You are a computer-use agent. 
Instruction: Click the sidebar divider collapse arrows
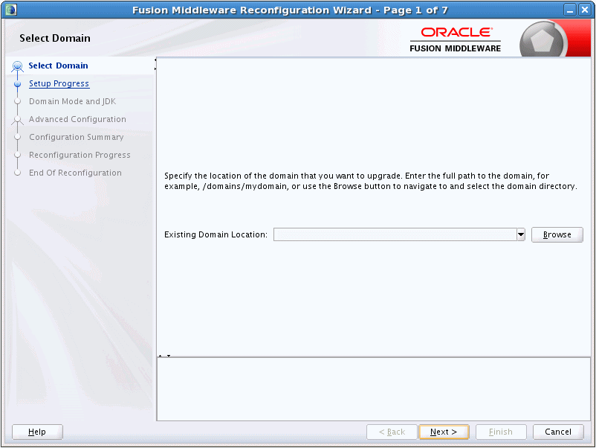155,64
